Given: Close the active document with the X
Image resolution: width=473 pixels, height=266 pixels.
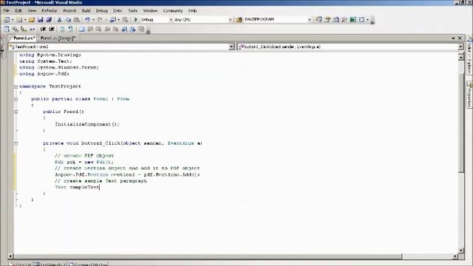Looking at the screenshot, I should click(460, 38).
